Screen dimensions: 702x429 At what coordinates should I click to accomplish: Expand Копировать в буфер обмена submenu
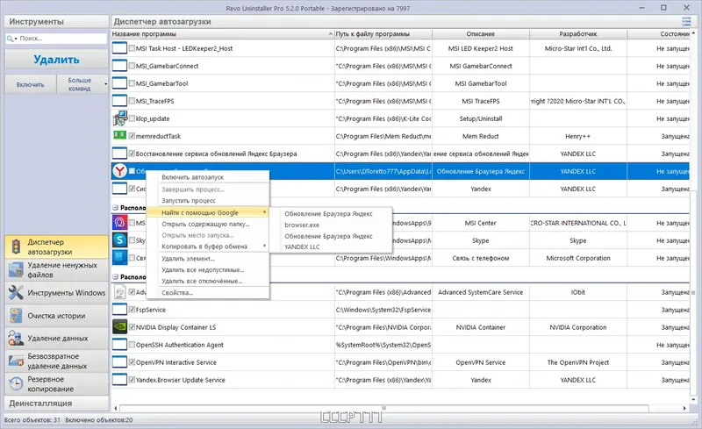tap(265, 246)
